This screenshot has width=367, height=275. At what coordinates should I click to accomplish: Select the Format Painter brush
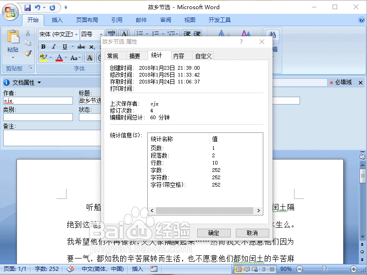click(28, 53)
